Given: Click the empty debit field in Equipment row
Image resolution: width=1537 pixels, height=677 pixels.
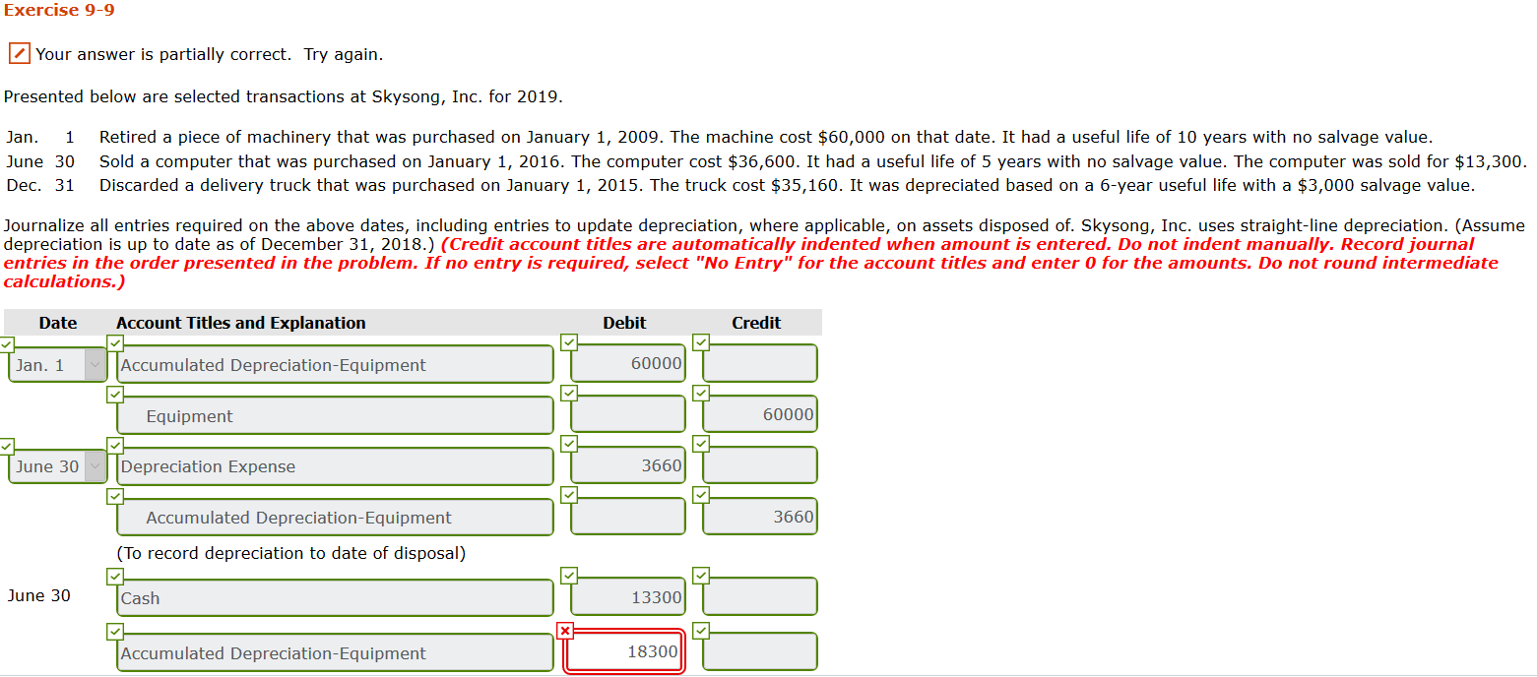Looking at the screenshot, I should [x=628, y=415].
